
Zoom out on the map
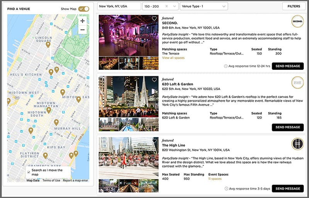click(83, 30)
